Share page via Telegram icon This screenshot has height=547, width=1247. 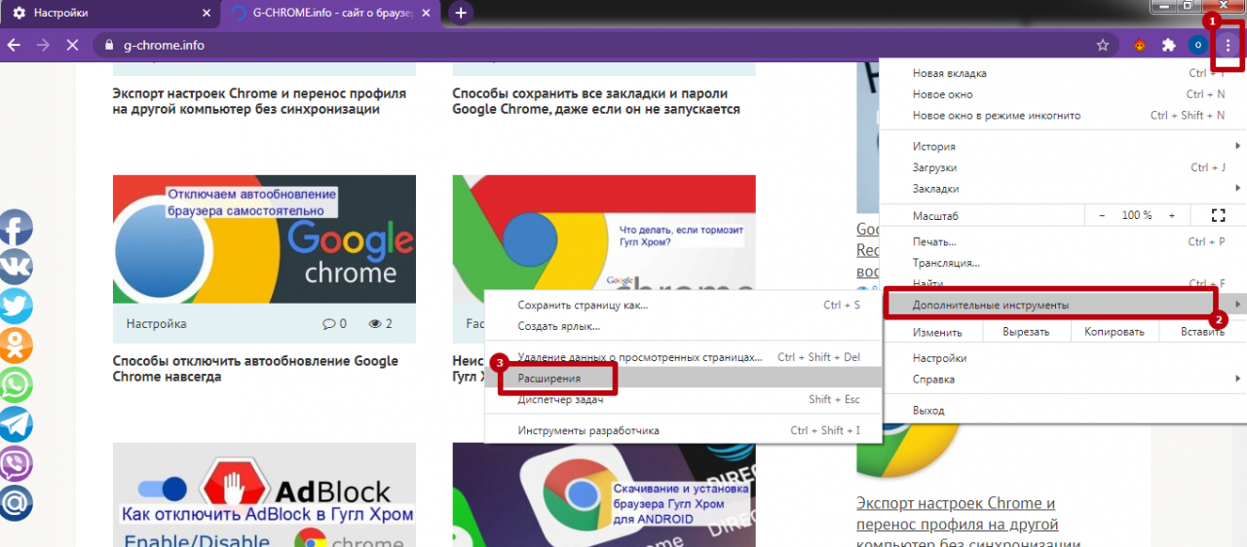14,424
